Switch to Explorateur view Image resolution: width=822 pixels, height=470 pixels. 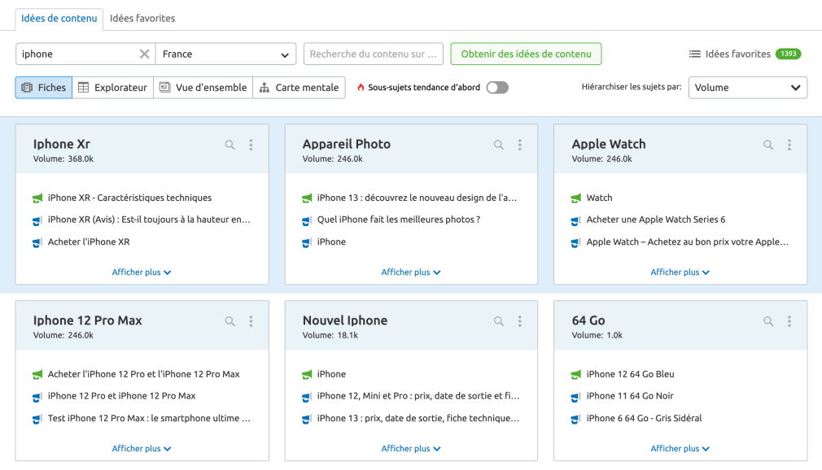(112, 88)
